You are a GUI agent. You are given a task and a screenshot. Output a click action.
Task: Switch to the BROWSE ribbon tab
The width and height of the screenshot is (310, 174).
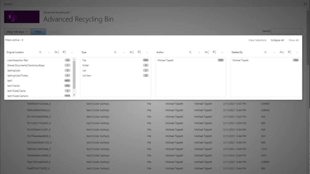(x=8, y=4)
